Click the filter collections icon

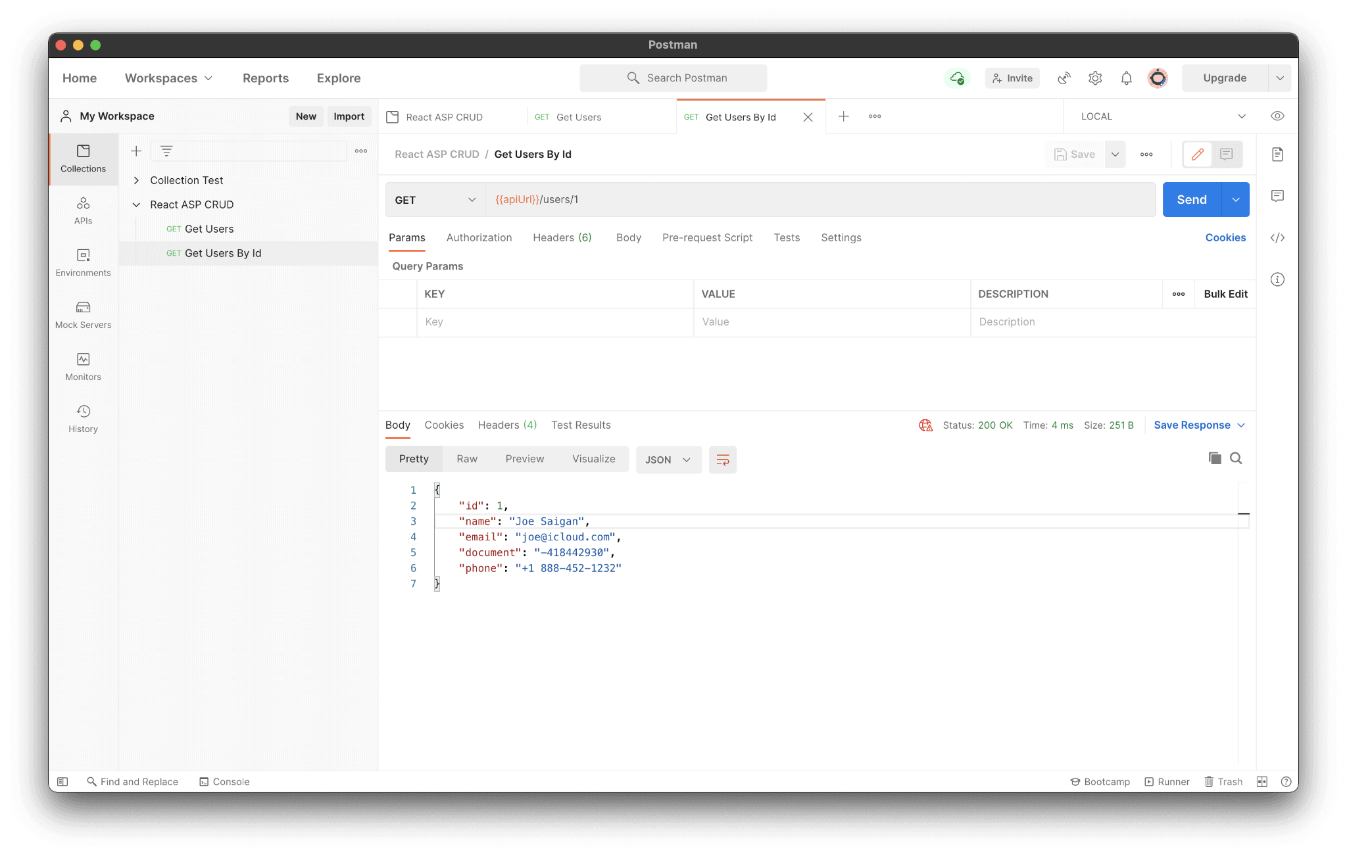pyautogui.click(x=166, y=151)
